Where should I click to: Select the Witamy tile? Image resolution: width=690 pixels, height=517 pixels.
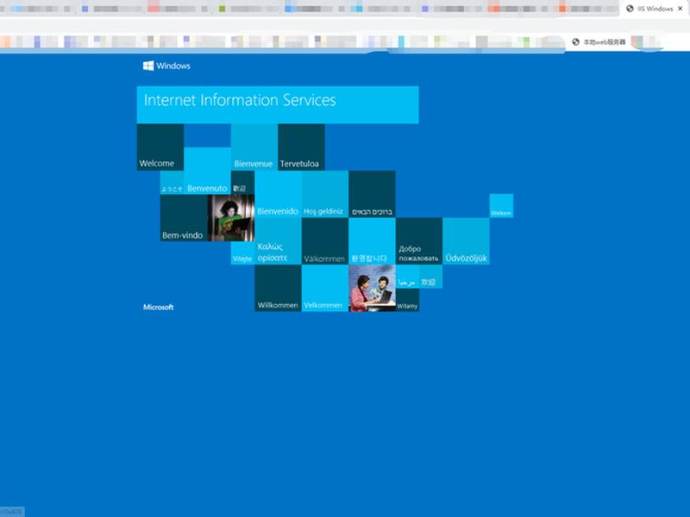[407, 300]
